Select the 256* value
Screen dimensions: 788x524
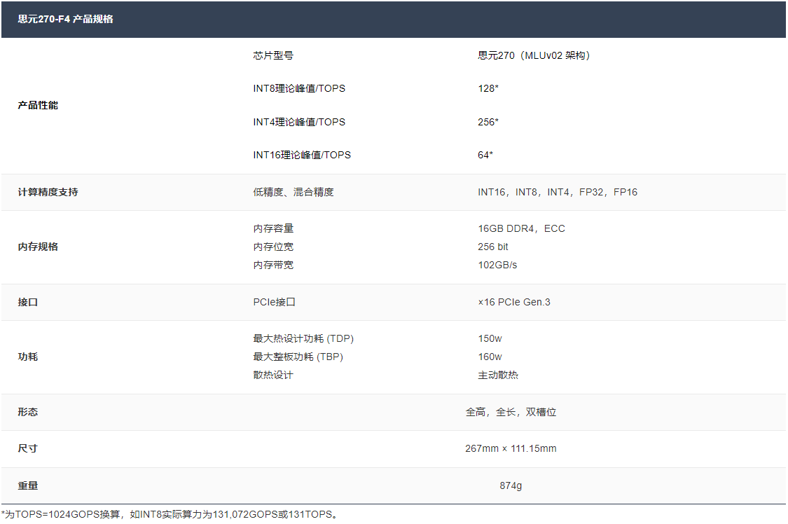tap(488, 122)
